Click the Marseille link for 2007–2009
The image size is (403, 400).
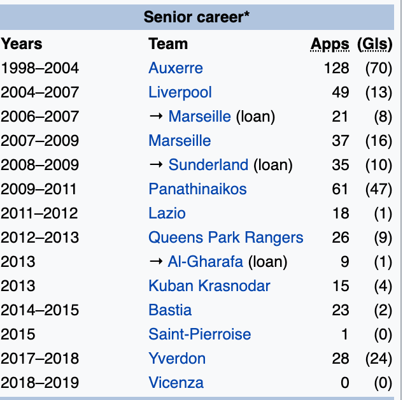tap(180, 141)
